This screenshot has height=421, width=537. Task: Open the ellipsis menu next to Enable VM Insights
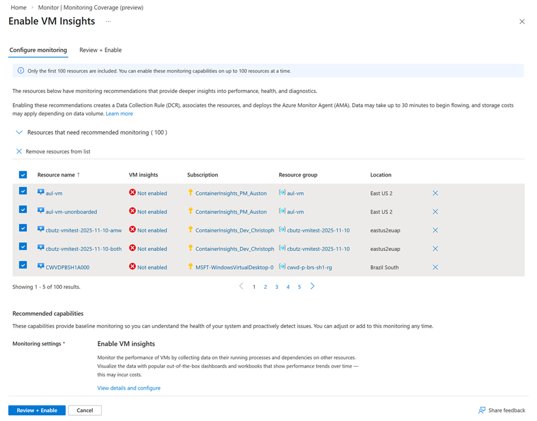(108, 21)
